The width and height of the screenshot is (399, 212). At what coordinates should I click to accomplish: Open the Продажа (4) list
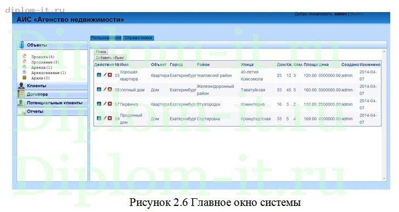[x=43, y=57]
